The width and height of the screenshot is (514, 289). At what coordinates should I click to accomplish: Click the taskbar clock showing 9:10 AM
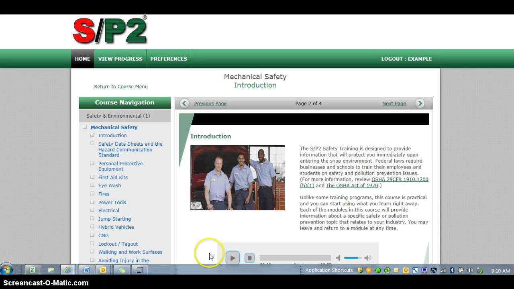point(501,271)
